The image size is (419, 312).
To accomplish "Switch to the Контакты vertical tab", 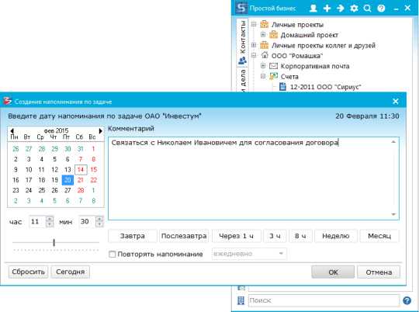I will coord(242,42).
